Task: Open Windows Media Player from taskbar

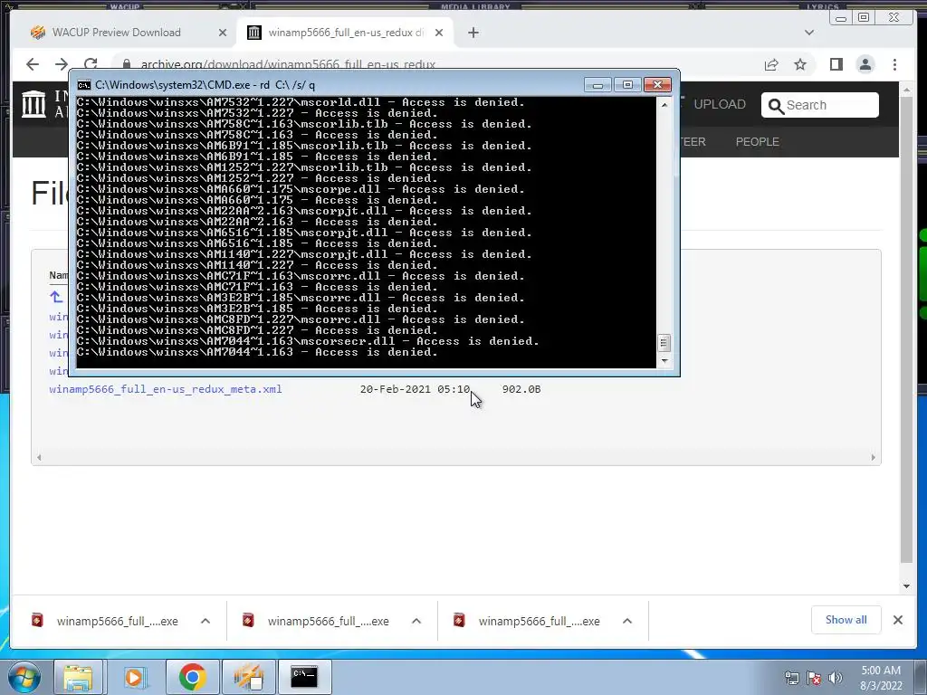Action: tap(134, 677)
